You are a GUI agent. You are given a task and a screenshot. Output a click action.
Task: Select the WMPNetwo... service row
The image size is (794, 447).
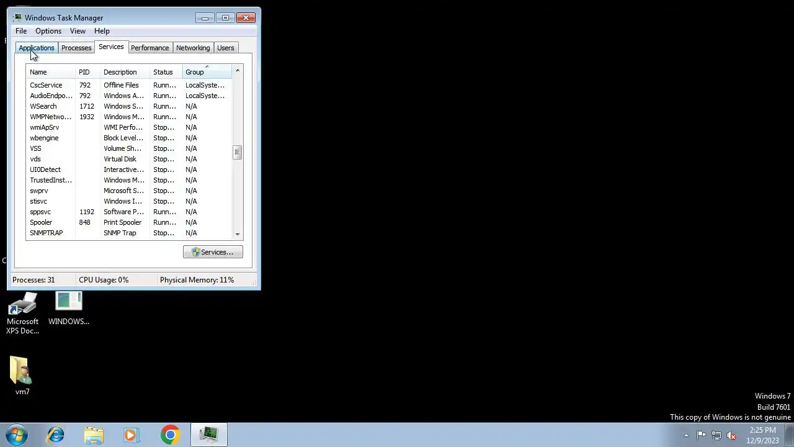[129, 117]
